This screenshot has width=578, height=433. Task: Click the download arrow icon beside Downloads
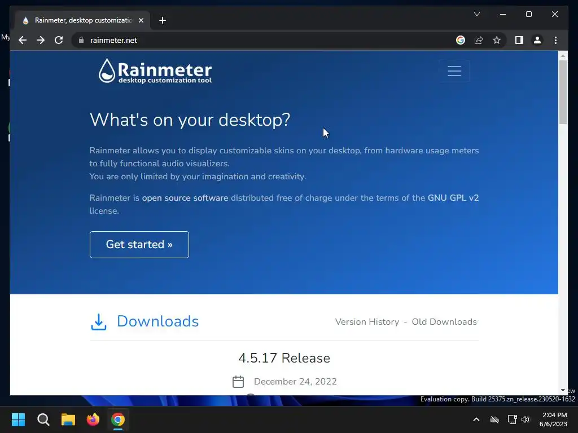click(99, 322)
